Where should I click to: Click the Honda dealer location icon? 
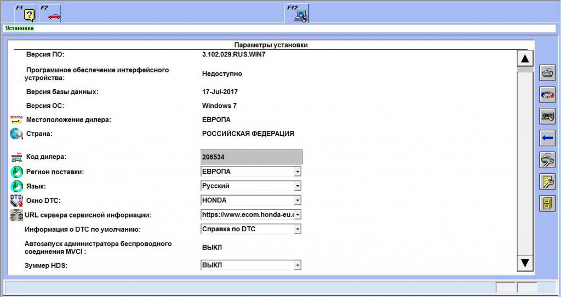click(16, 119)
